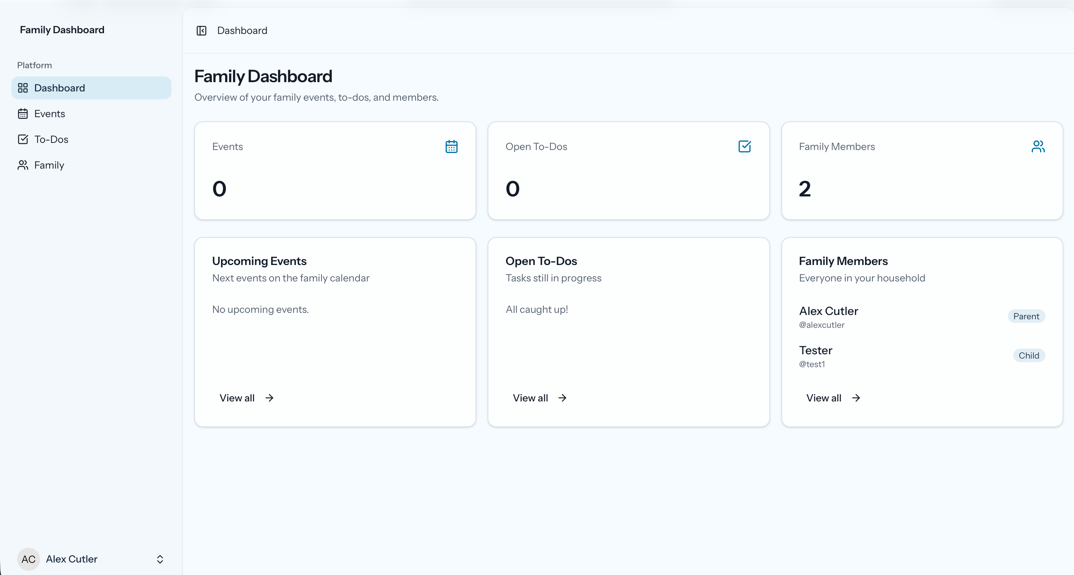Click the Events stat card count 0
The width and height of the screenshot is (1074, 575).
(219, 189)
